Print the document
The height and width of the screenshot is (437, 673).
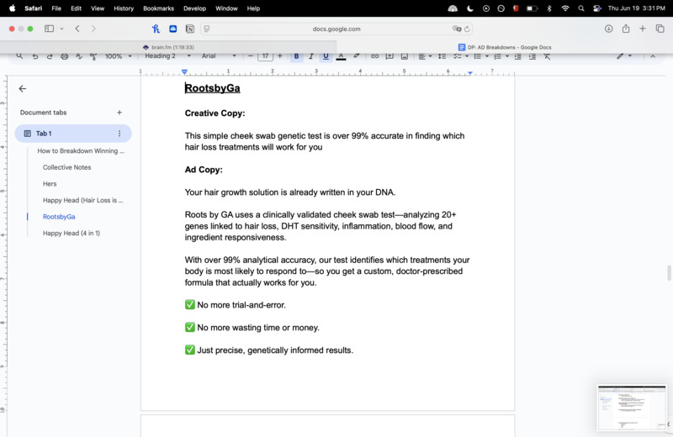(x=65, y=56)
